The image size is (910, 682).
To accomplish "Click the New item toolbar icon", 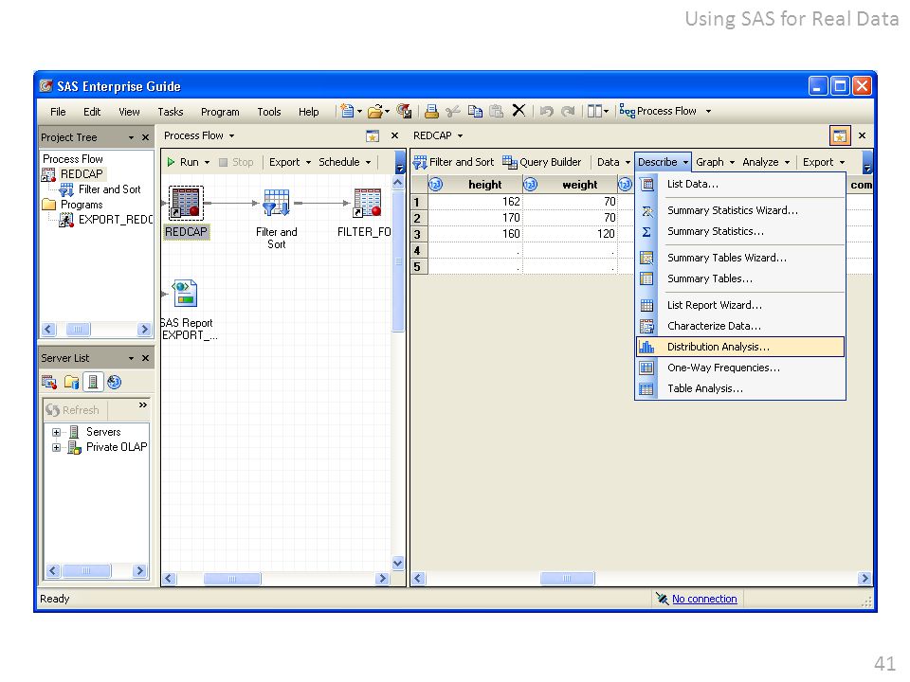I will click(x=347, y=111).
